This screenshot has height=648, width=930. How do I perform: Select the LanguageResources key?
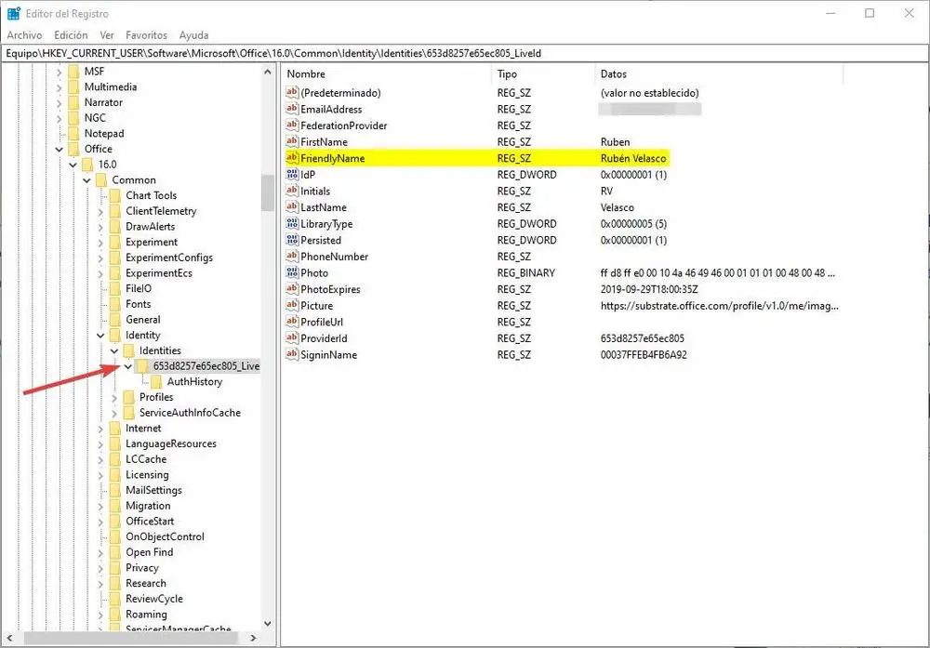[171, 443]
